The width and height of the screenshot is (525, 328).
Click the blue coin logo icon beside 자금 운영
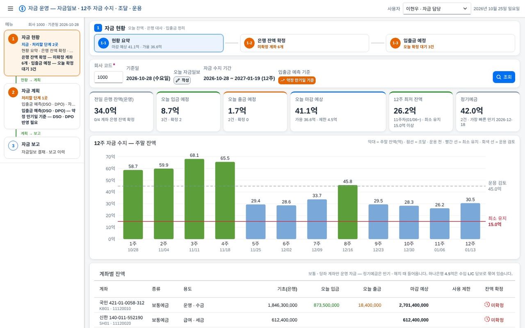coord(22,9)
